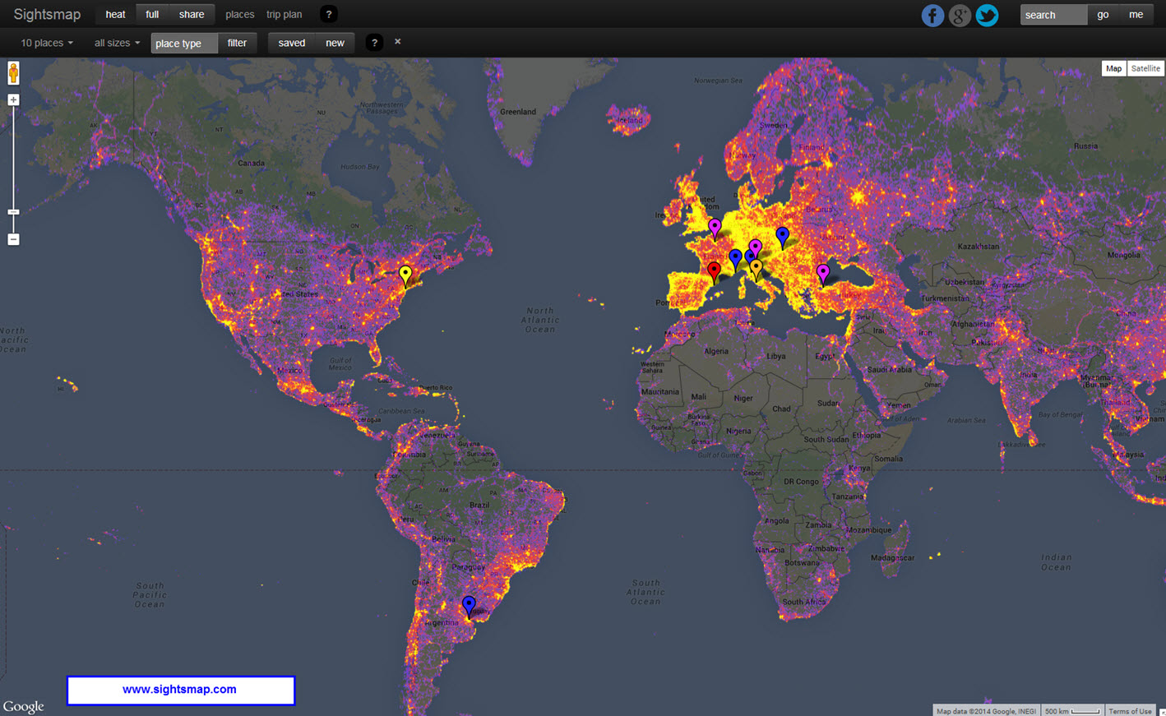Click the '500 km' map scale
The width and height of the screenshot is (1166, 716).
[x=1072, y=711]
